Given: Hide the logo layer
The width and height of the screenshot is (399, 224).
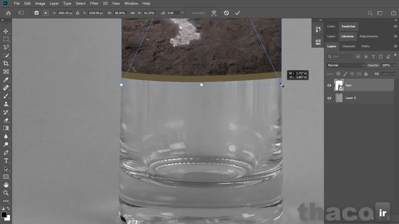Looking at the screenshot, I should tap(329, 85).
